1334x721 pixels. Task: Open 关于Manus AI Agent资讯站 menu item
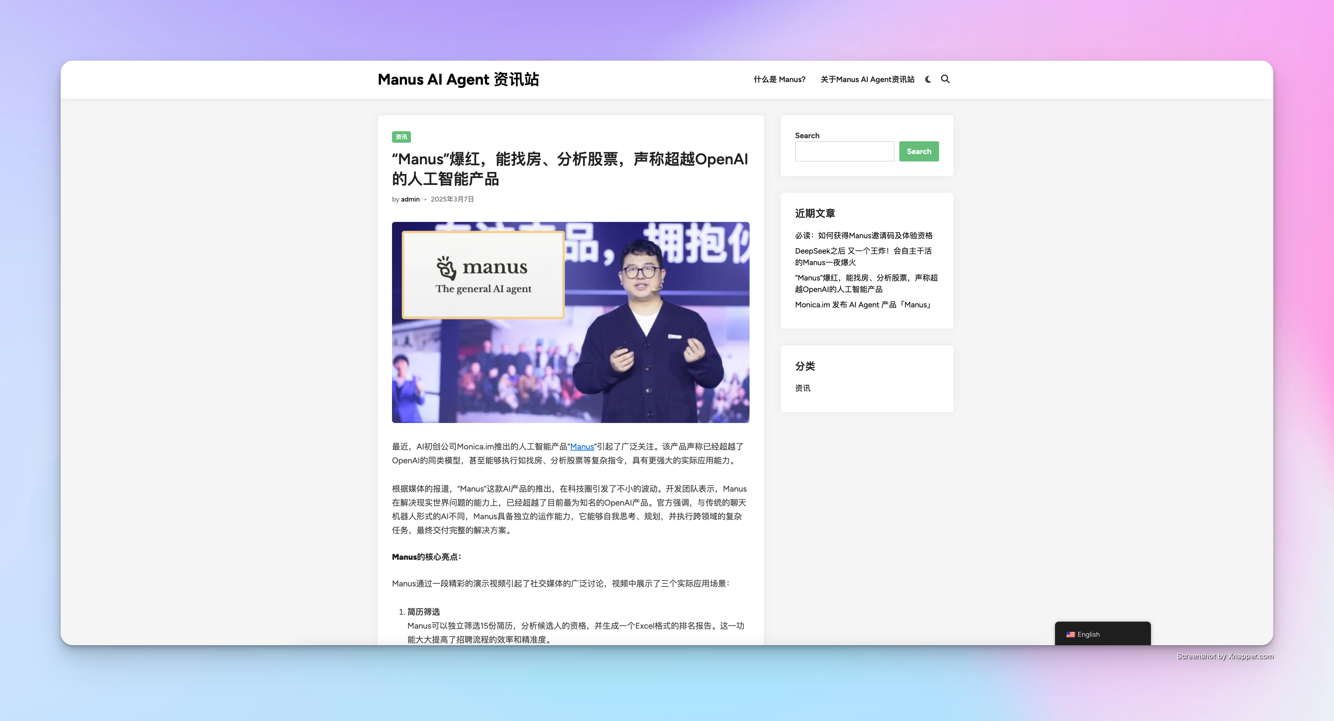click(867, 79)
